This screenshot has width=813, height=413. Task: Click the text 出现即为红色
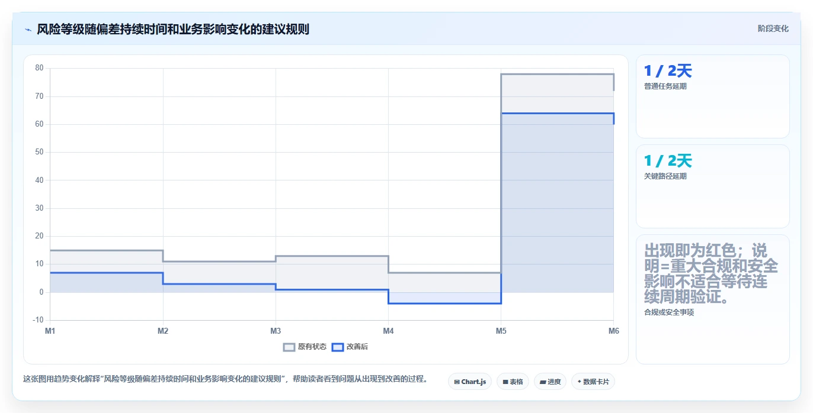(691, 250)
